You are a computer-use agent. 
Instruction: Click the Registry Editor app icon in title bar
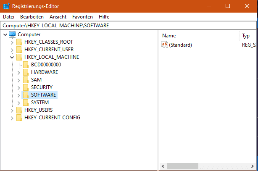7,6
